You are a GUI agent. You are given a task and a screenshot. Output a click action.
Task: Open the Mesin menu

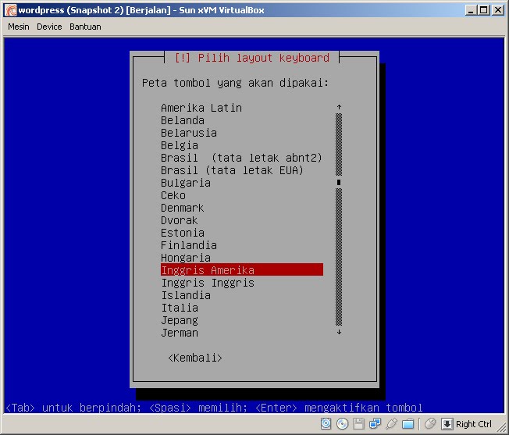coord(19,27)
